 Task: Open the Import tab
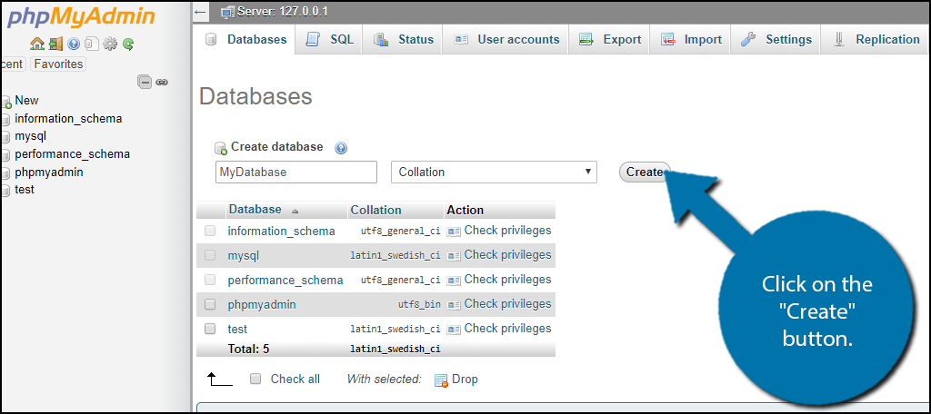coord(691,39)
